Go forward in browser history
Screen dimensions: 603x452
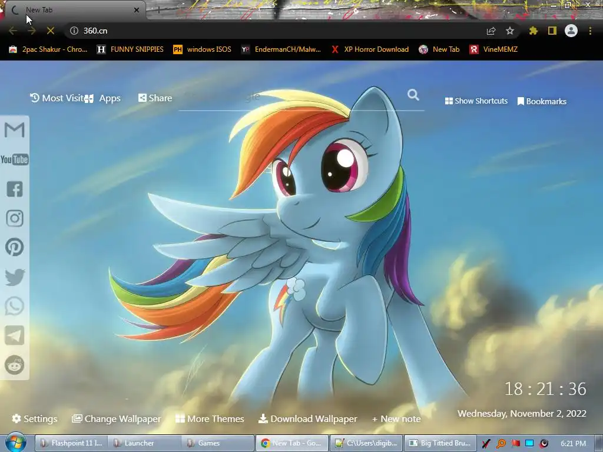tap(32, 31)
